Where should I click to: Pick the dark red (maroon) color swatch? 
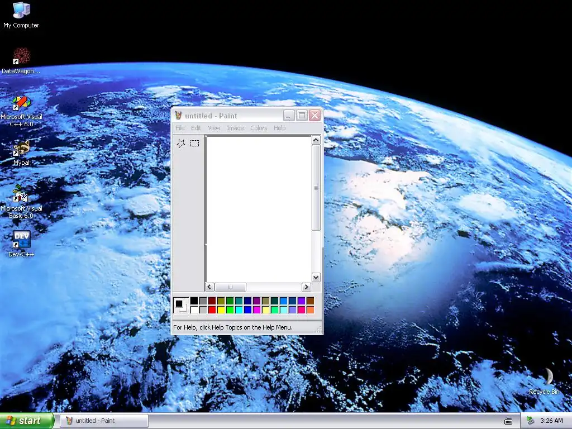tap(212, 301)
